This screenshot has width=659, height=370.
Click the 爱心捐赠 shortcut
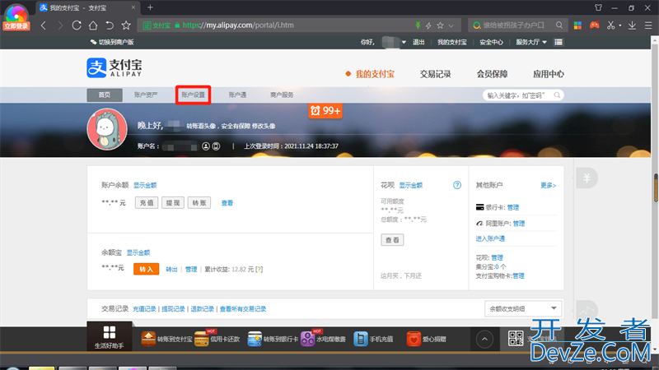(426, 339)
